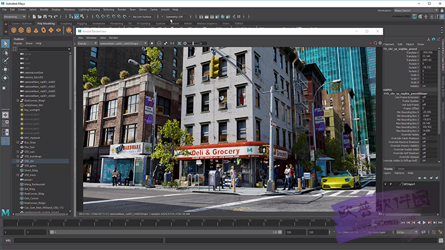Click the Outliner search field
Viewport: 445px width, 250px height.
pos(44,49)
